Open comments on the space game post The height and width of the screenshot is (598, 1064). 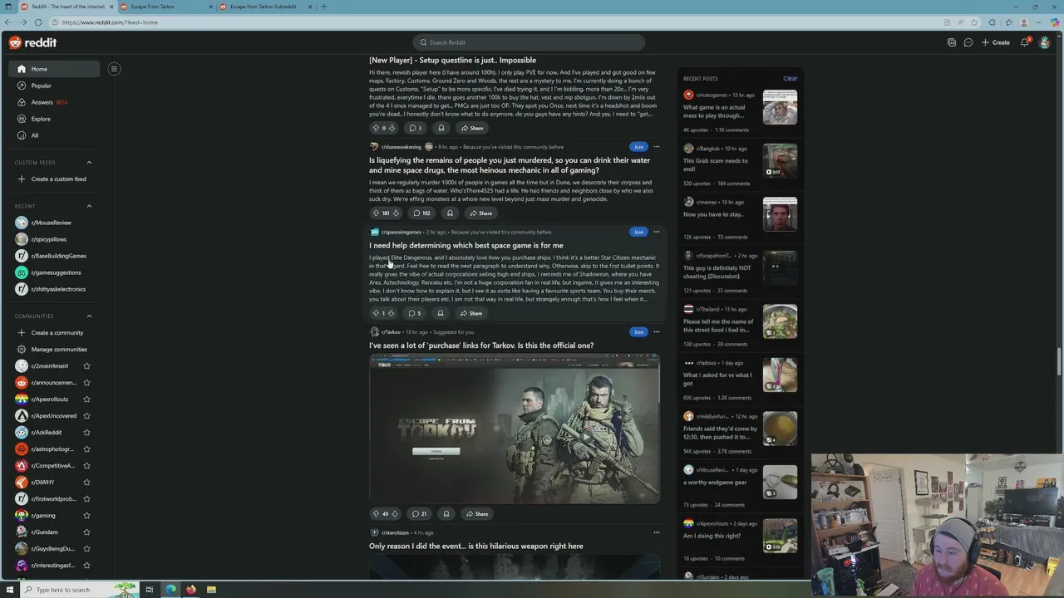[x=414, y=313]
